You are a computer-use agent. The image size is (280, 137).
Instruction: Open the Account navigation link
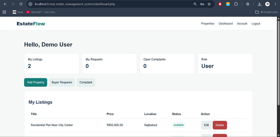pyautogui.click(x=242, y=23)
